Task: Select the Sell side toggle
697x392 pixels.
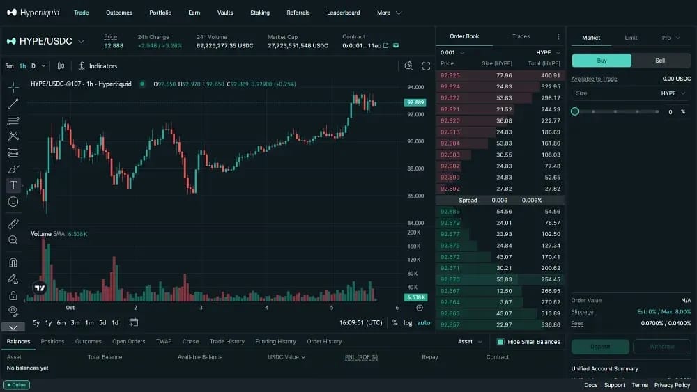Action: (661, 61)
